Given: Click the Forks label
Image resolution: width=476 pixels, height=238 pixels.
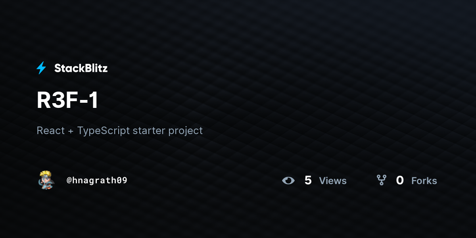Looking at the screenshot, I should (x=424, y=181).
